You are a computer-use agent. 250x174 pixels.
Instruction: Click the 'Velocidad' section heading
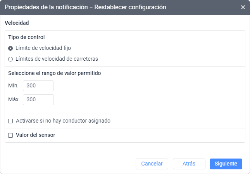coord(17,23)
